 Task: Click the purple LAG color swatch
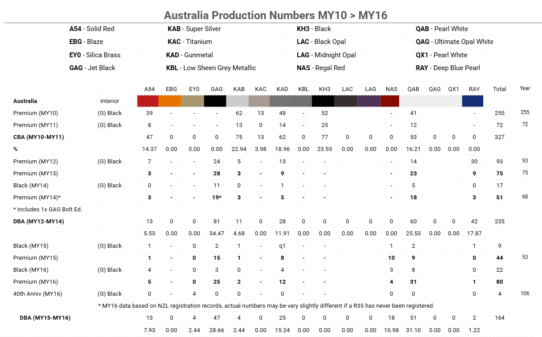(x=369, y=101)
